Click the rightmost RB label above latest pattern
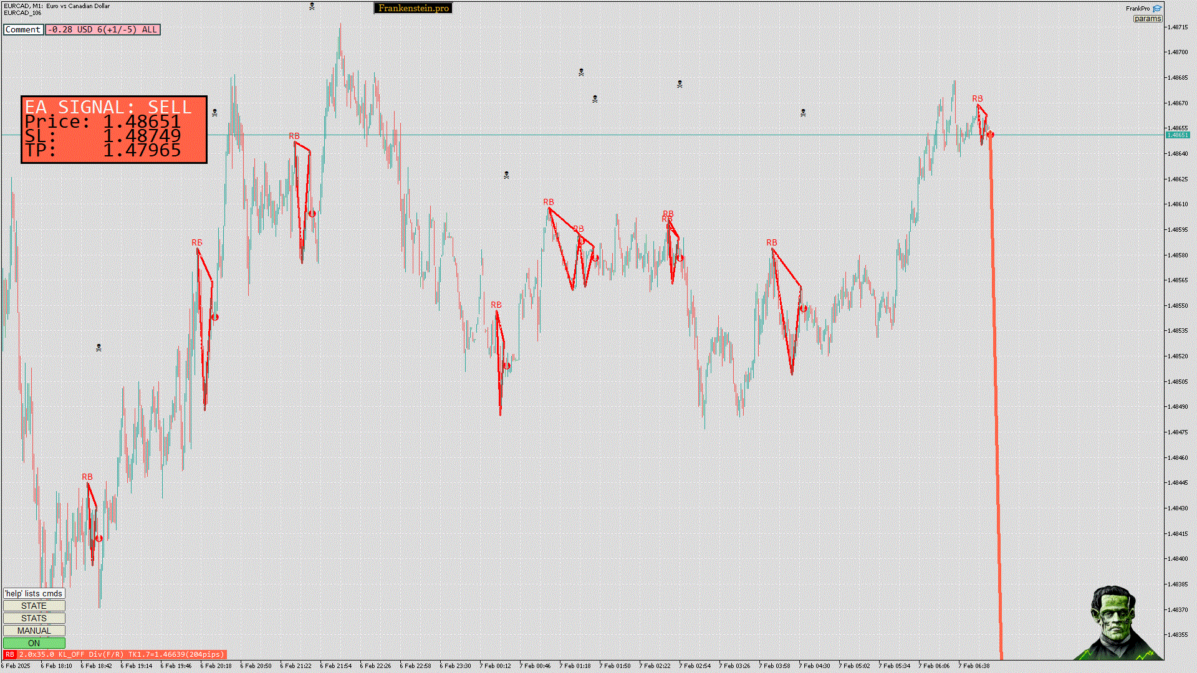The height and width of the screenshot is (673, 1197). (x=977, y=99)
